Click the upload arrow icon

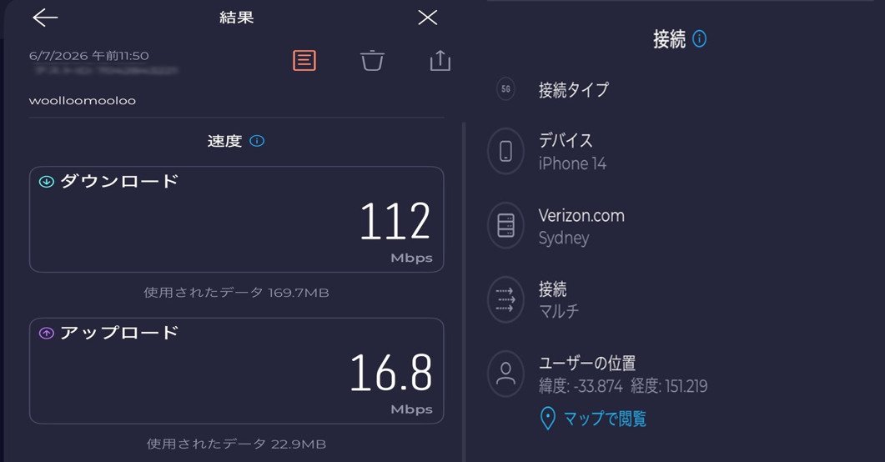coord(46,334)
